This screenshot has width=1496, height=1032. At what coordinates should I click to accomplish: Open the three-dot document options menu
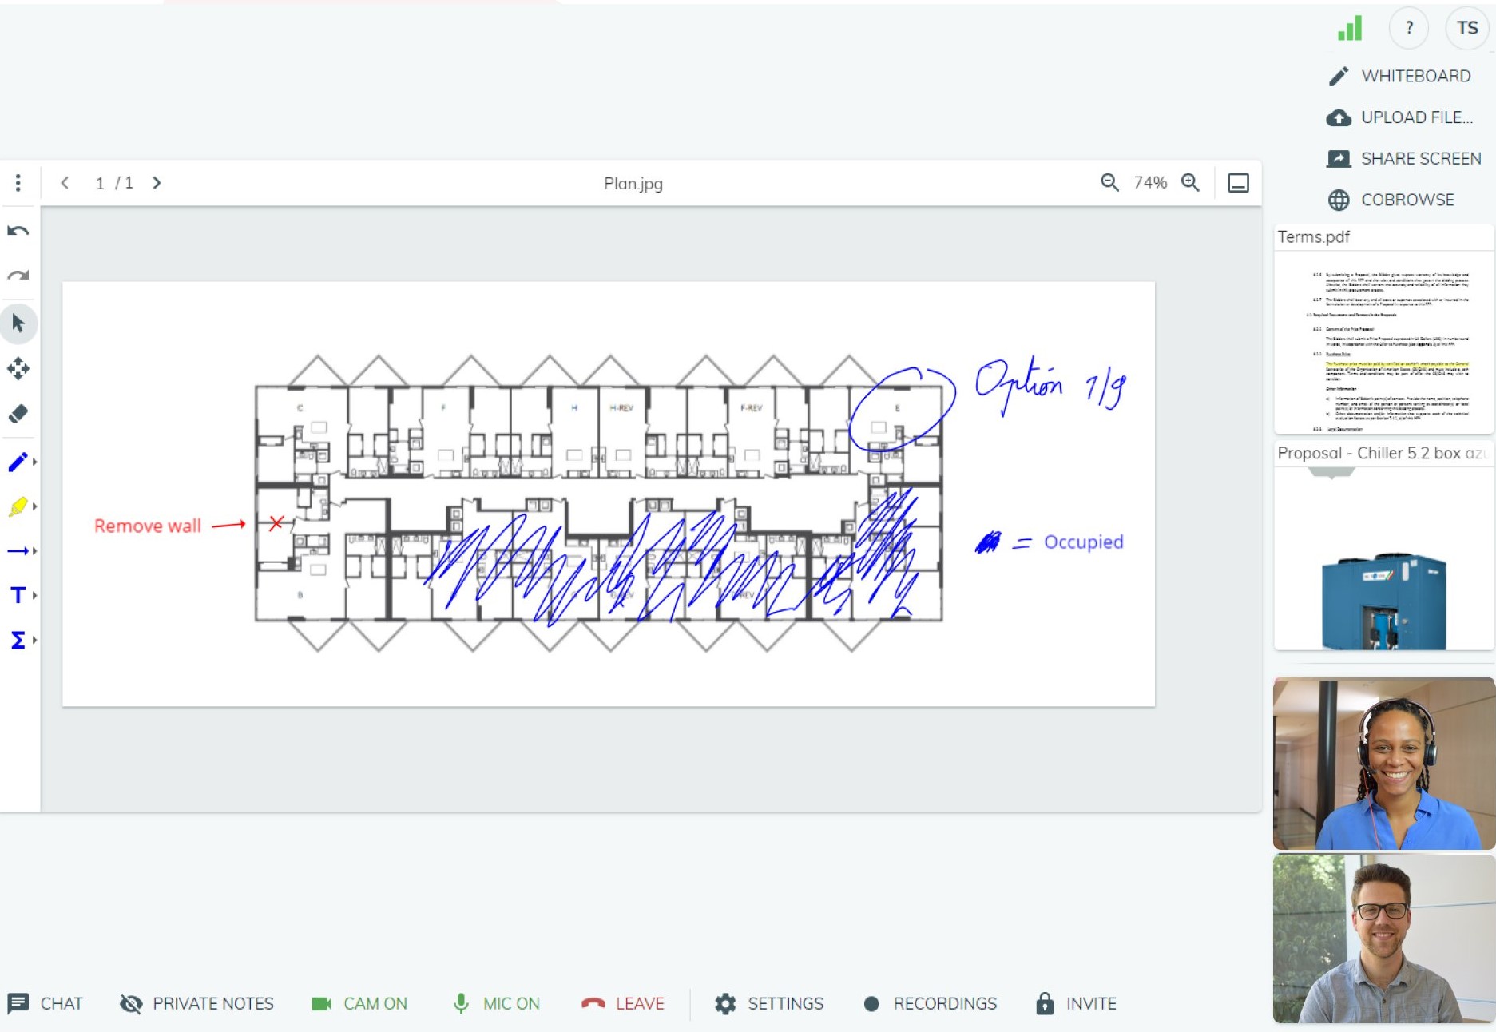click(x=18, y=183)
